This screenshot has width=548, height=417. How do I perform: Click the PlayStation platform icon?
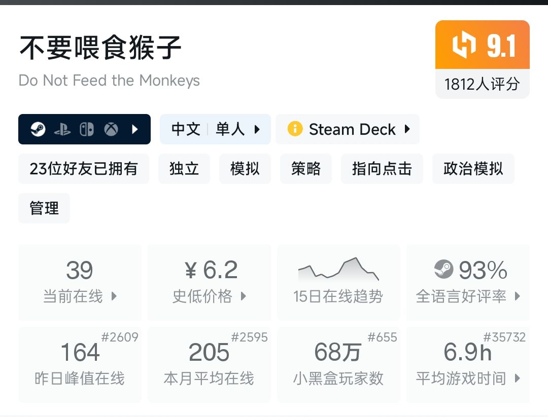tap(62, 129)
